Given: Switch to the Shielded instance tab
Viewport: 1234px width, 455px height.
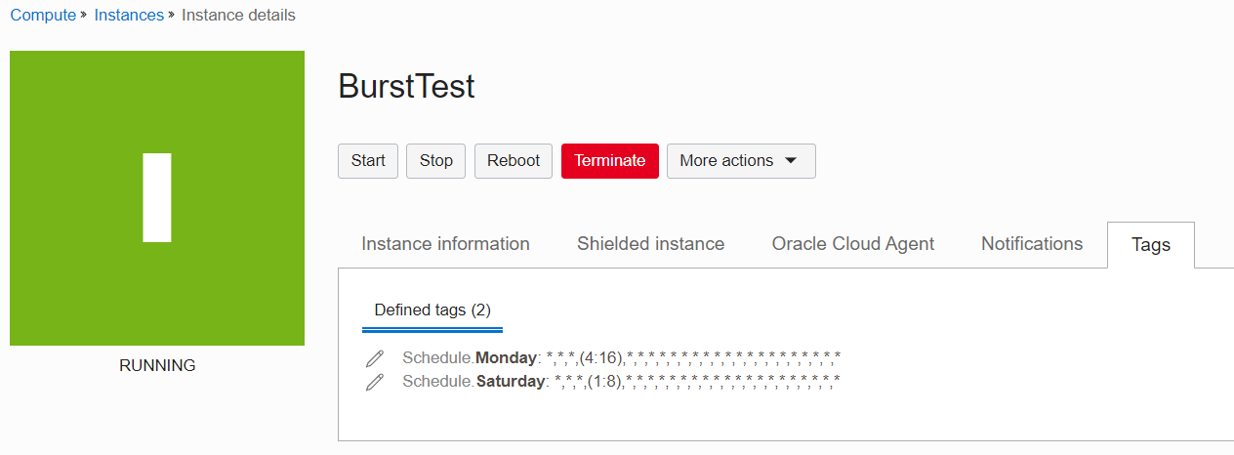Looking at the screenshot, I should [x=650, y=244].
